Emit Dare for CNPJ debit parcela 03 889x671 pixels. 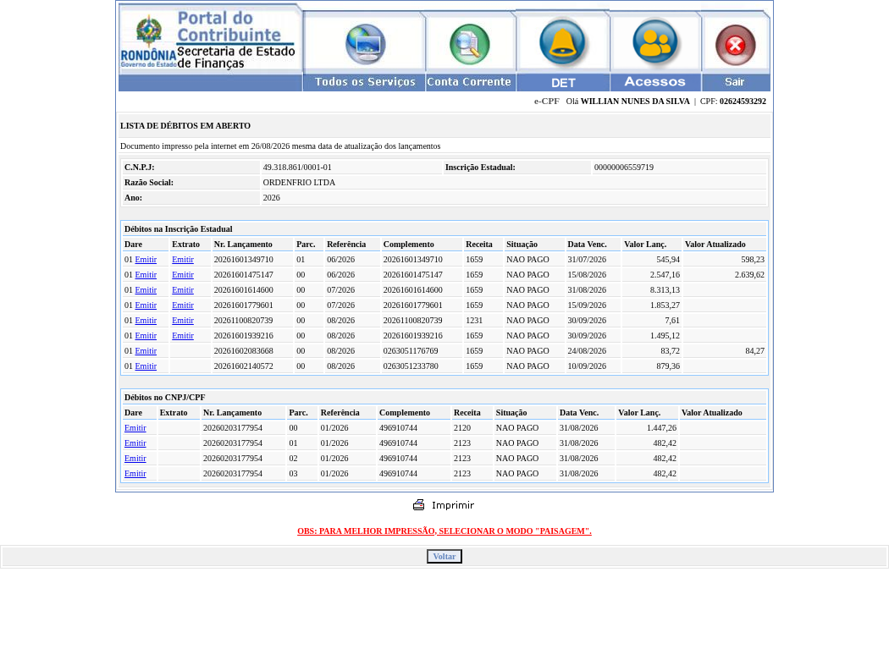coord(135,474)
